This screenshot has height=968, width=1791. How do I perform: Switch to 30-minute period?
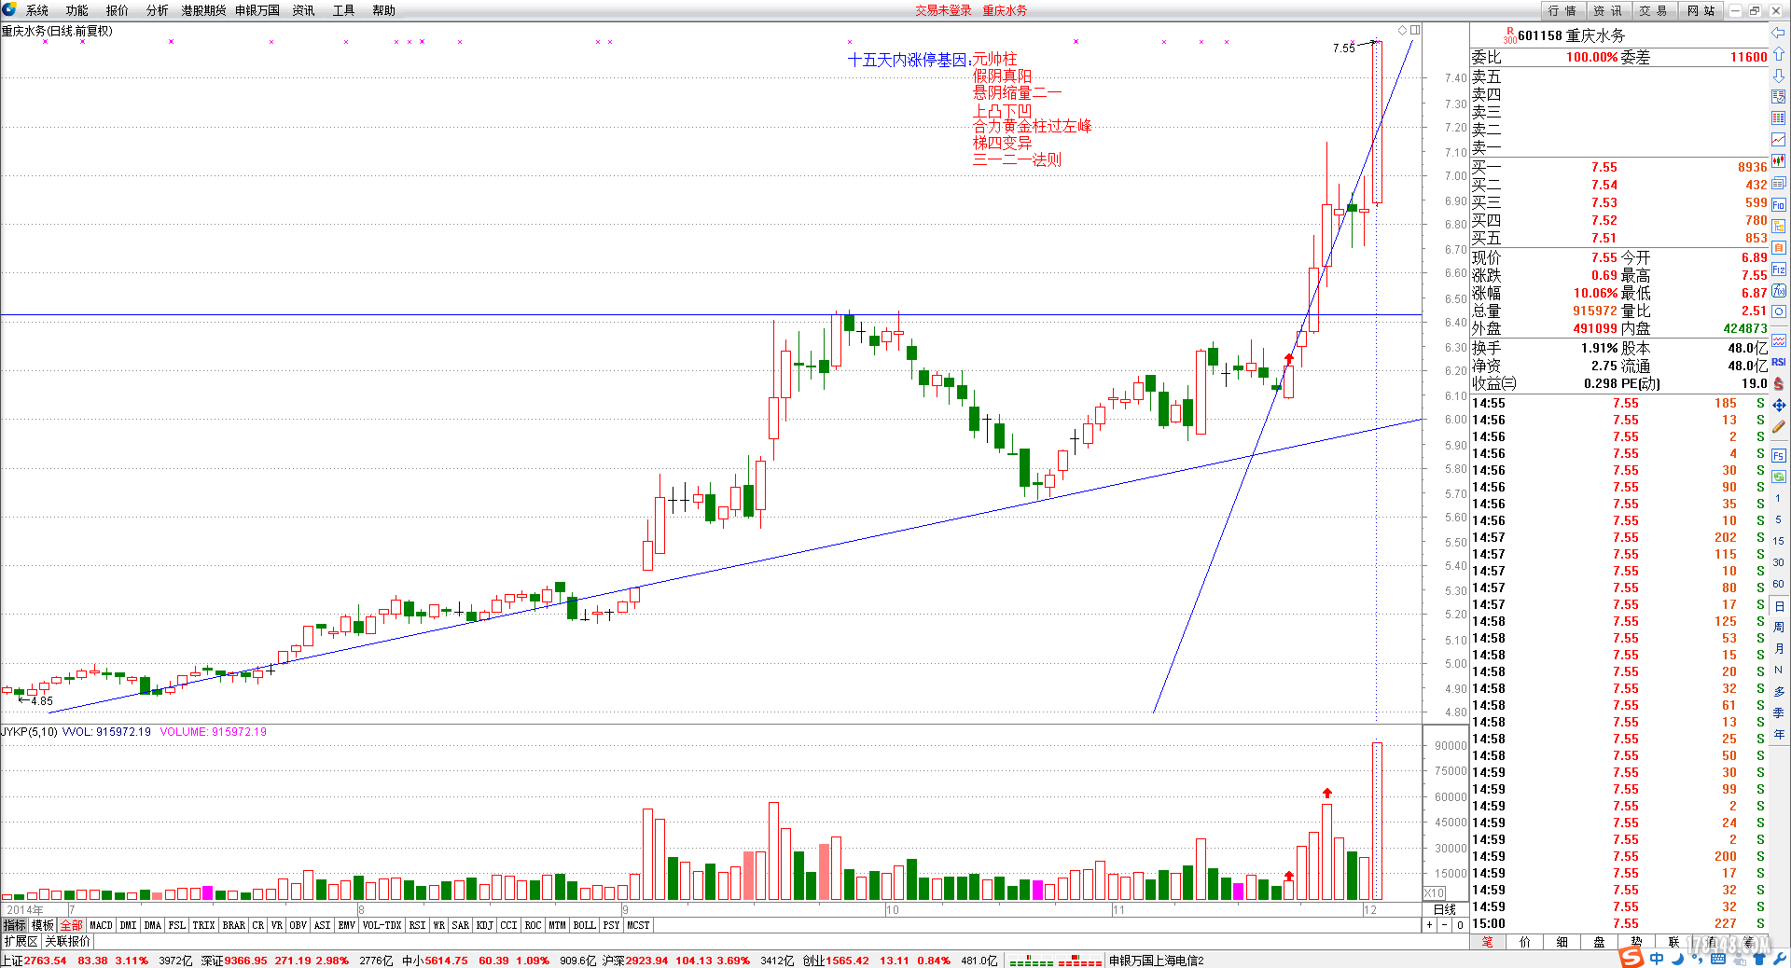click(x=1778, y=562)
